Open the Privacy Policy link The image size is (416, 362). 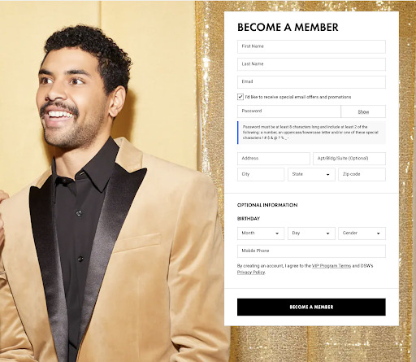pyautogui.click(x=251, y=273)
